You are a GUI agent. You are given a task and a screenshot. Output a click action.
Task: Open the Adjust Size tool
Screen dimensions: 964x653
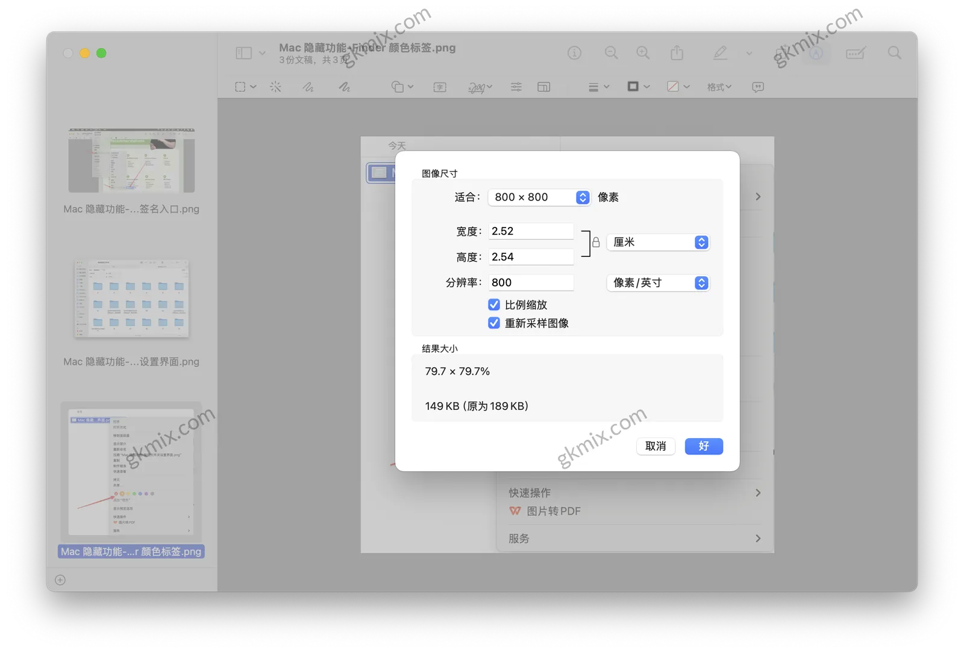543,87
